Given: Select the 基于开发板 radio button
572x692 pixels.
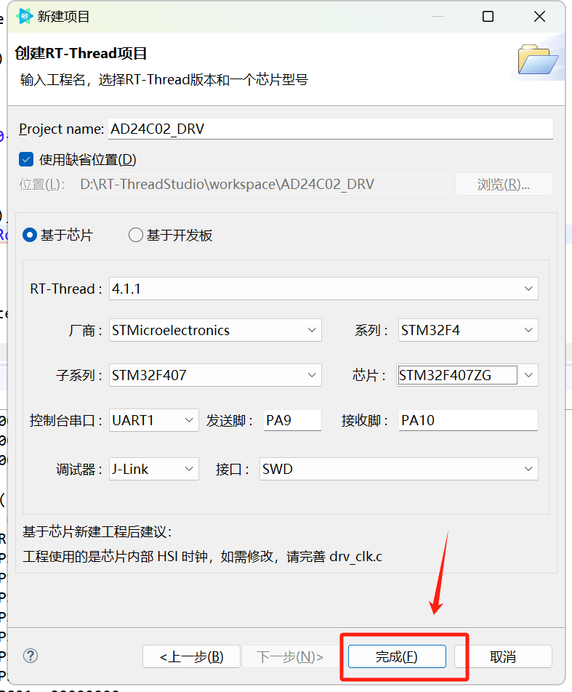Looking at the screenshot, I should [x=135, y=235].
